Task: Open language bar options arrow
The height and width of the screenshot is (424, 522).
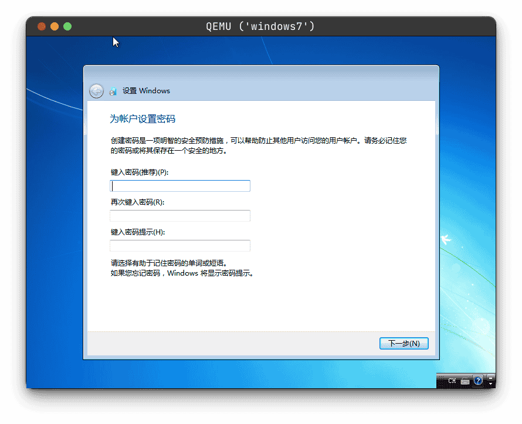Action: [491, 384]
